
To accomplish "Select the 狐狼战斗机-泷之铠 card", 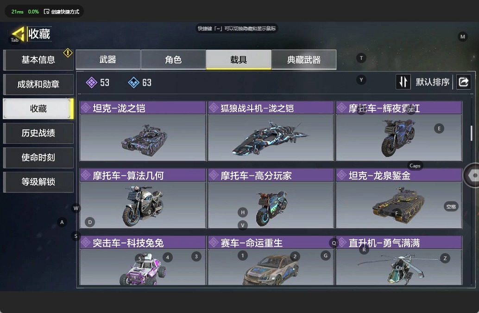I will (271, 131).
